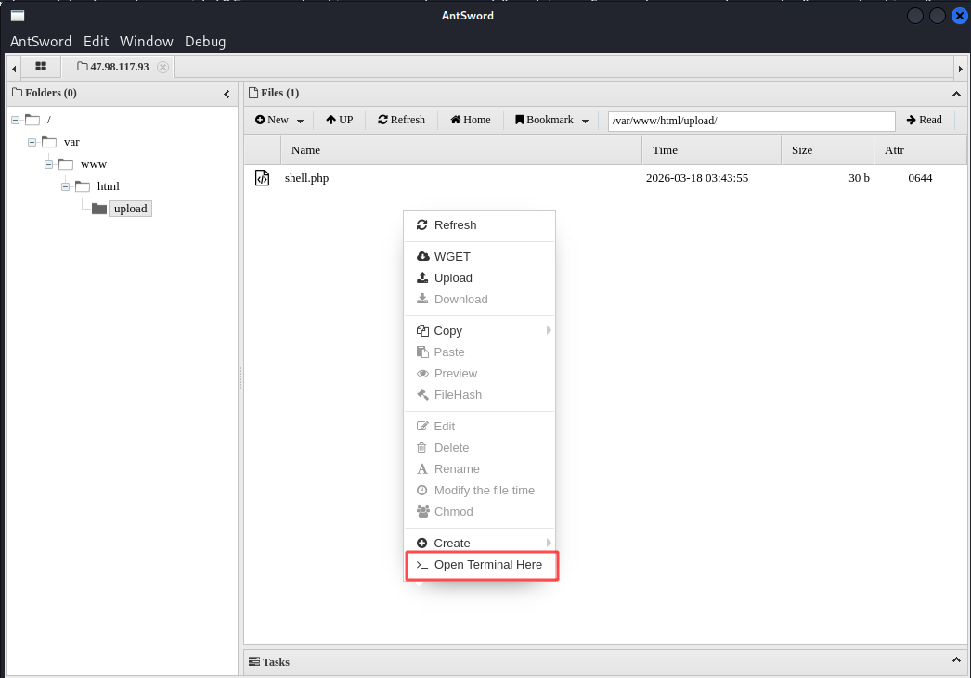Click the 2026-03-18 03:43:55 timestamp
Screen dimensions: 971x678
coord(697,178)
